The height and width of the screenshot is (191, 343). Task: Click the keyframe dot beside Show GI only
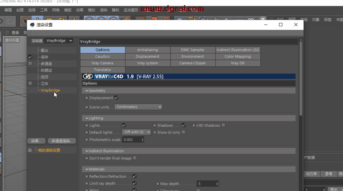tap(155, 132)
